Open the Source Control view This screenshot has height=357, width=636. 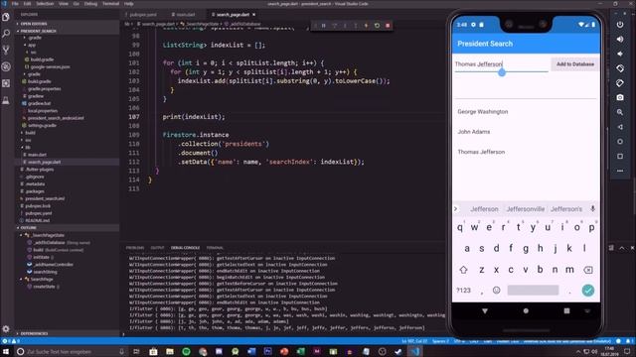[x=6, y=51]
